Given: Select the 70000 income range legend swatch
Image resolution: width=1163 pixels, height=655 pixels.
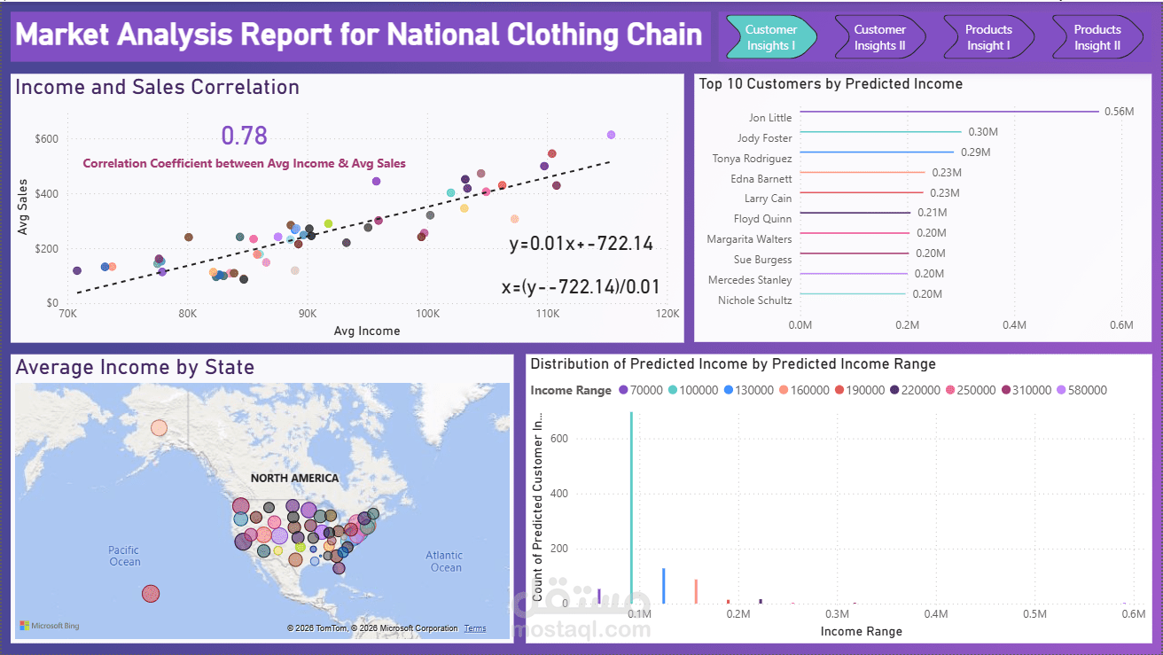Looking at the screenshot, I should pos(623,391).
